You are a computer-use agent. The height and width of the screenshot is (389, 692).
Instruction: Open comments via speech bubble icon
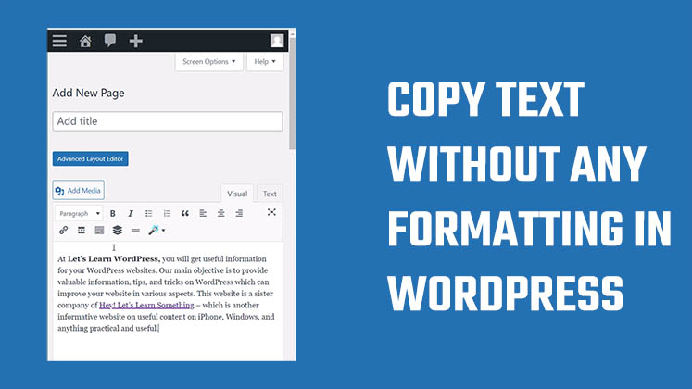[110, 41]
